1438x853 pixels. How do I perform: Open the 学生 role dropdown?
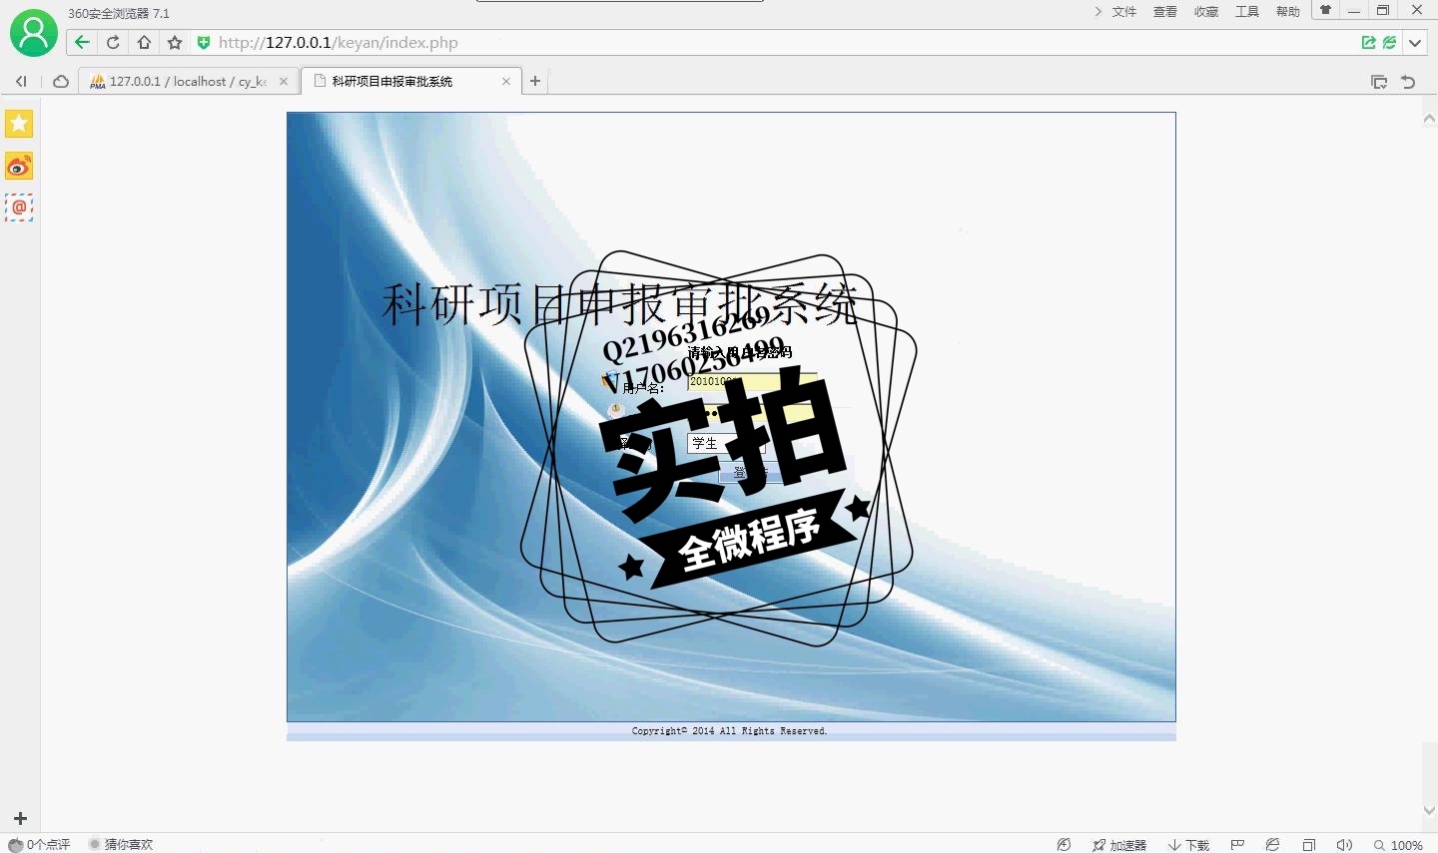[x=726, y=443]
